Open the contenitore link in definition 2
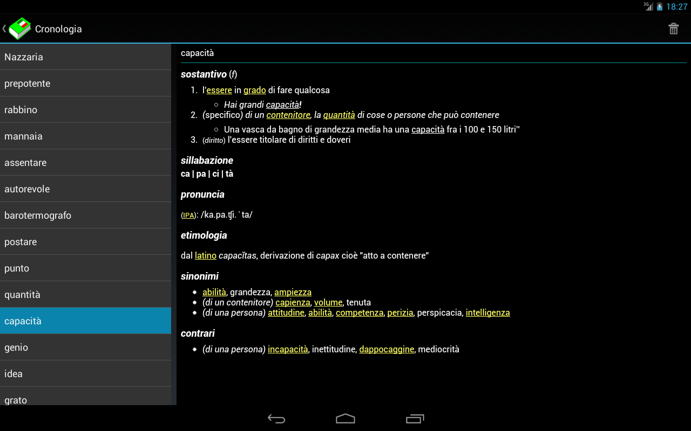 [x=288, y=115]
